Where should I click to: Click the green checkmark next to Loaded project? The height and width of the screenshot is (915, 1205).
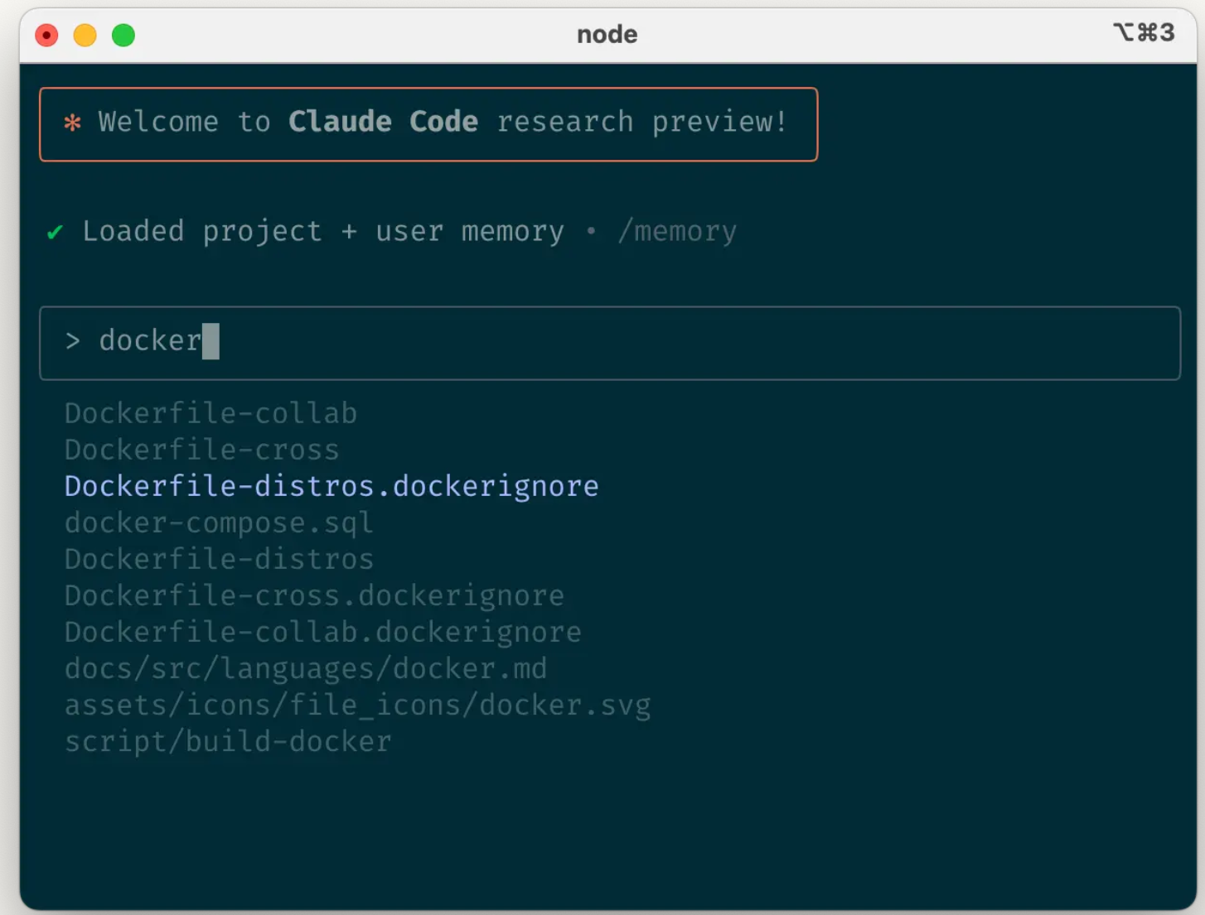(56, 233)
